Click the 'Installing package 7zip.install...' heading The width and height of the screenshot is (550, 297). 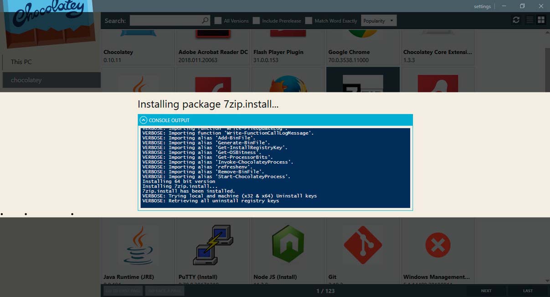point(208,104)
